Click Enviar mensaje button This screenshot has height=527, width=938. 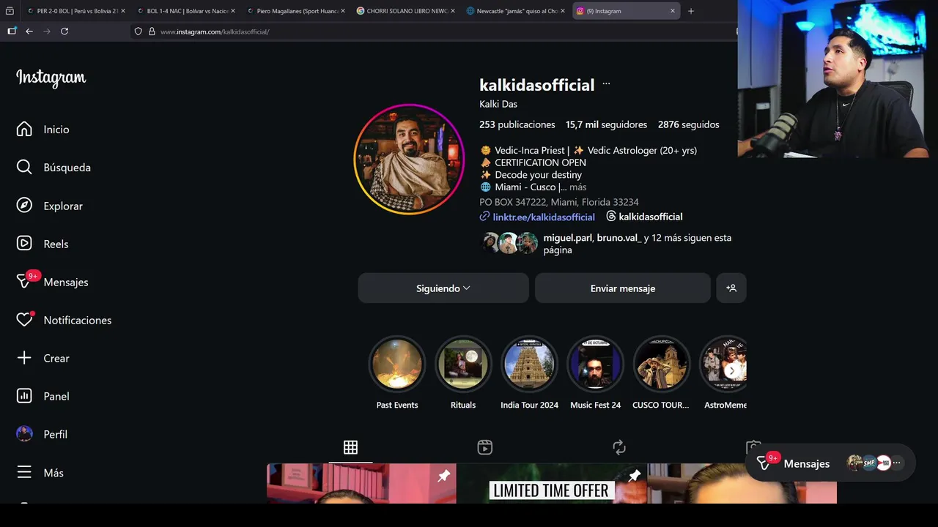point(623,288)
